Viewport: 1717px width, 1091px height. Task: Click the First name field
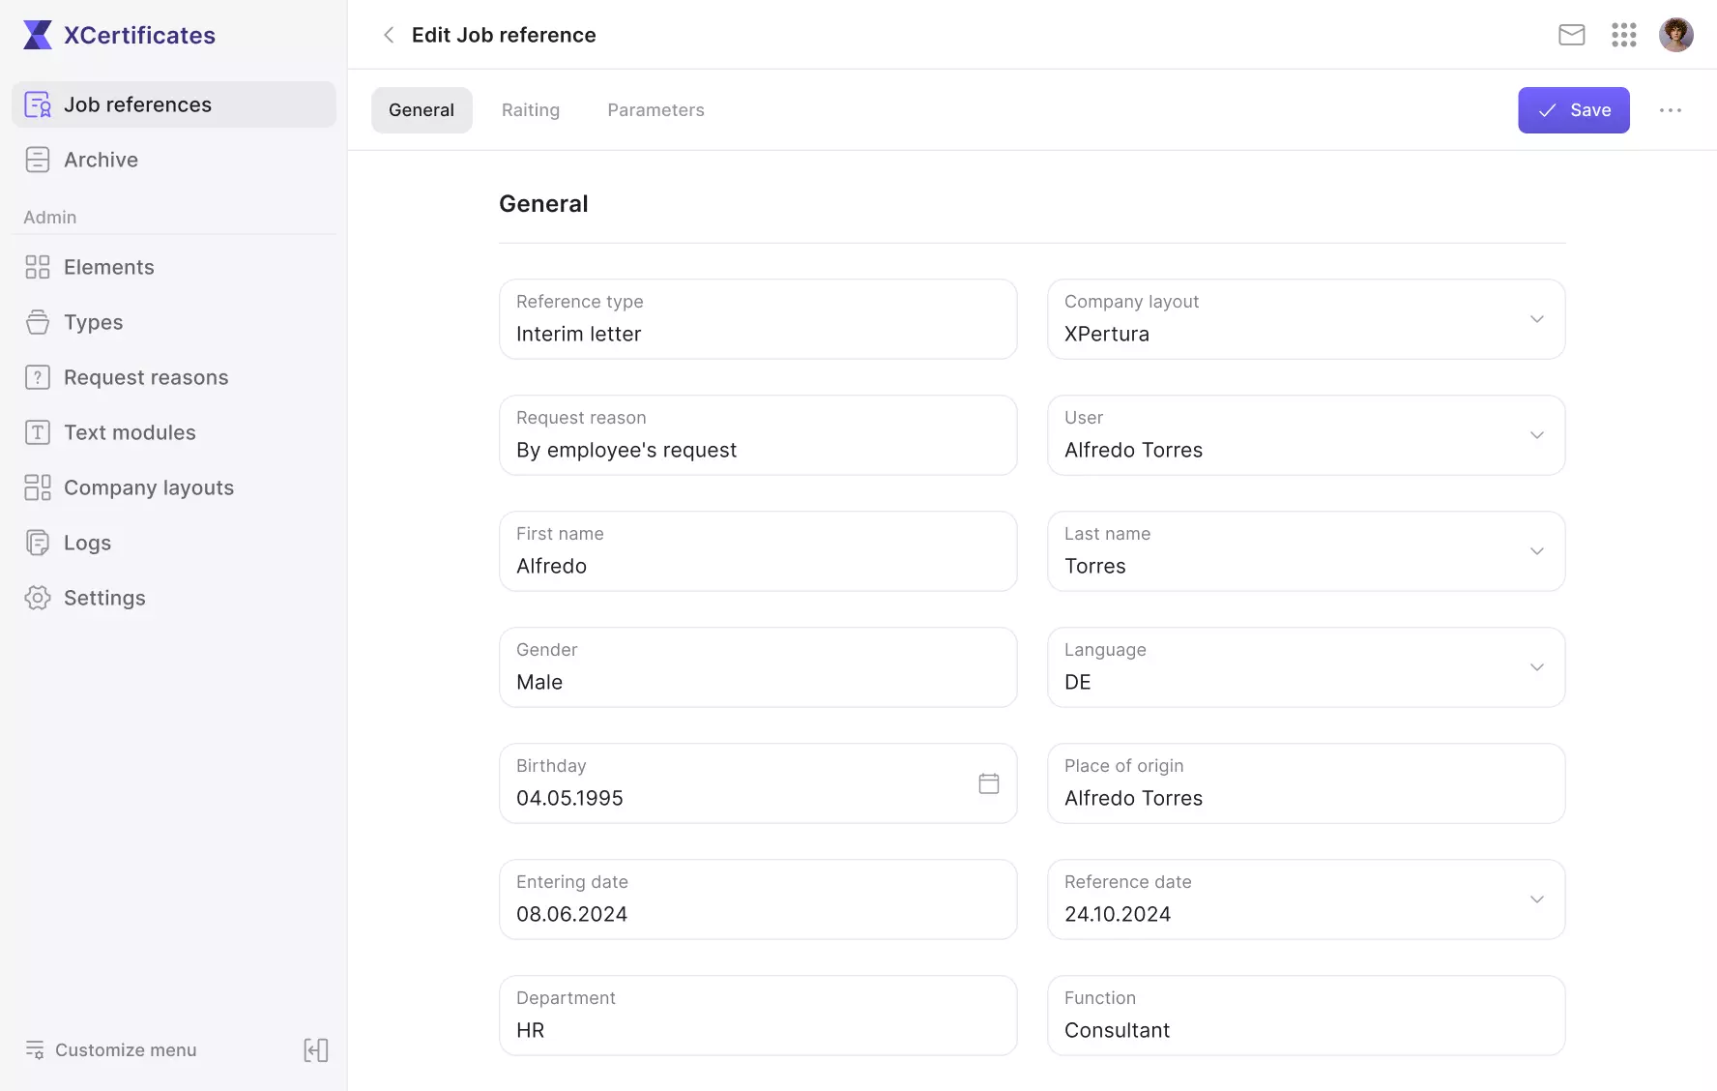[x=758, y=551]
